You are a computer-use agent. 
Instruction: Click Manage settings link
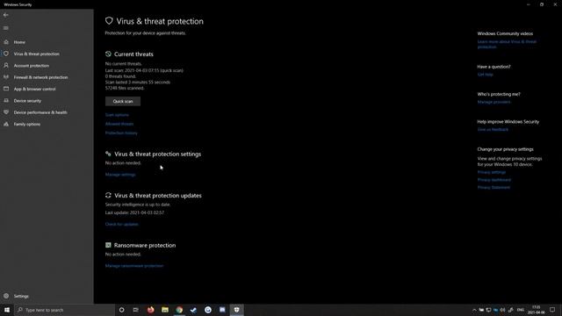click(x=120, y=175)
